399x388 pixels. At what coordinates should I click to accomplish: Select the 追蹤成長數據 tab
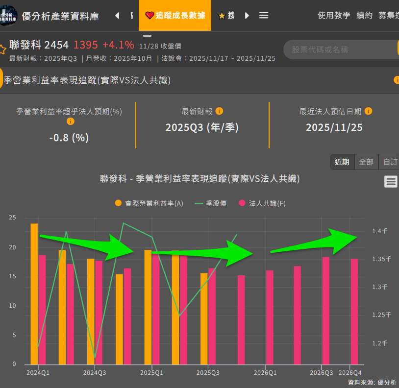point(175,15)
